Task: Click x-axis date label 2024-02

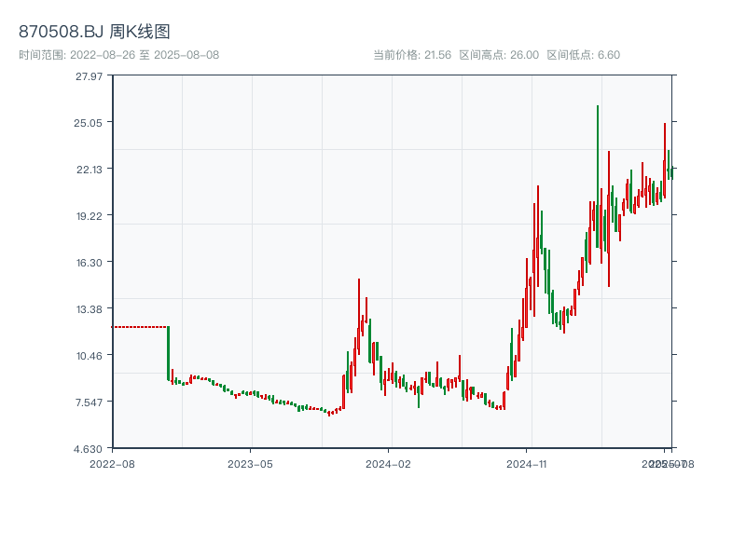Action: click(388, 464)
